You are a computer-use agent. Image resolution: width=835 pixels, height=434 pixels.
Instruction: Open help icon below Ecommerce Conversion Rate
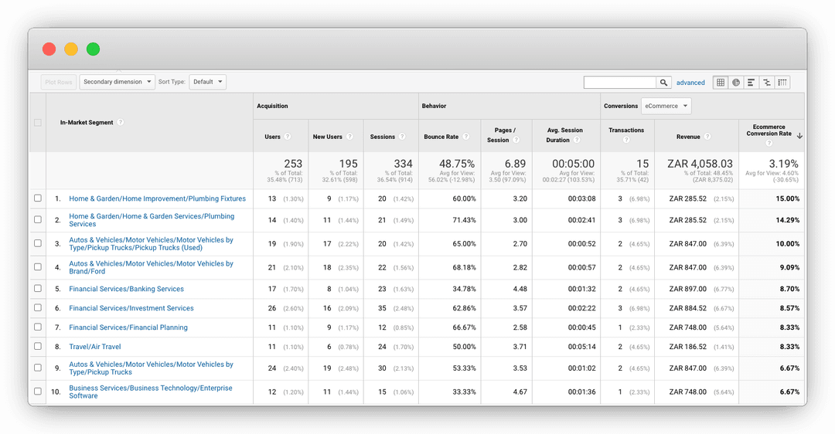769,143
